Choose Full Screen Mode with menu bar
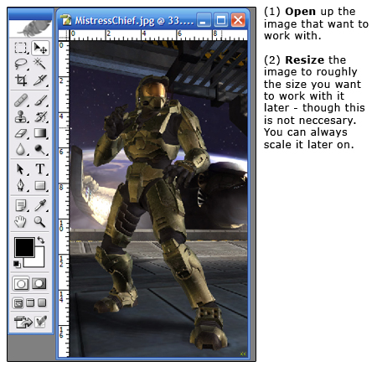Screen dimensions: 377x377 30,302
